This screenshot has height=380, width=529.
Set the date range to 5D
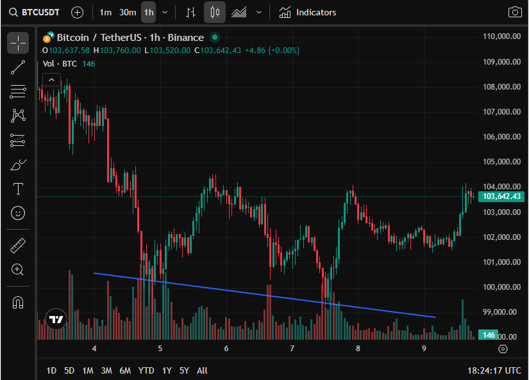tap(69, 370)
